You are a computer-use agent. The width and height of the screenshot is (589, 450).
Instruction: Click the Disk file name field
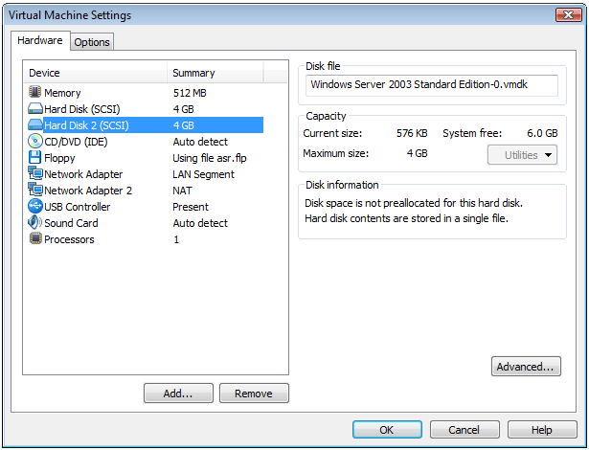[432, 85]
